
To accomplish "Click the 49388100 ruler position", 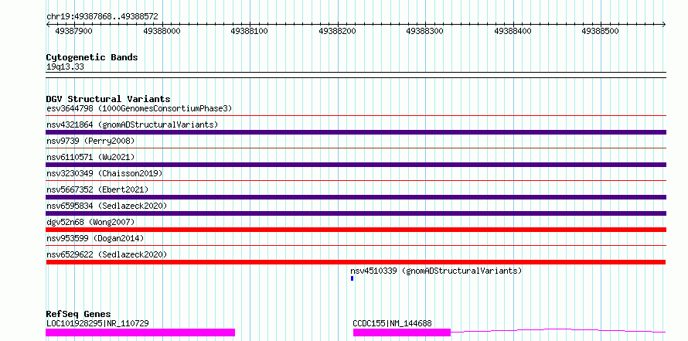I will [249, 31].
